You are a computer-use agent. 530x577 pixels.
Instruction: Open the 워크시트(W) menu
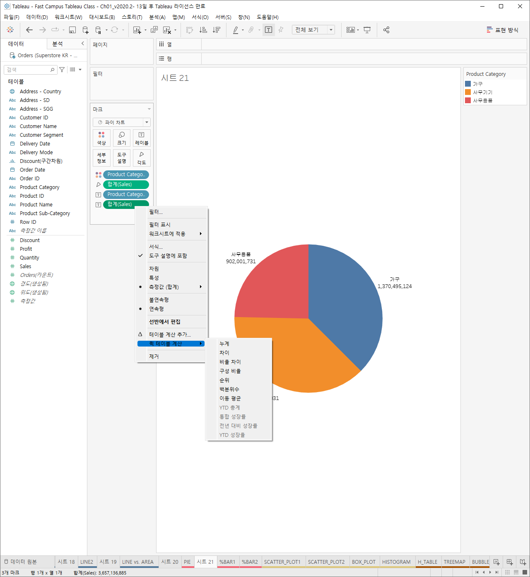pyautogui.click(x=68, y=17)
